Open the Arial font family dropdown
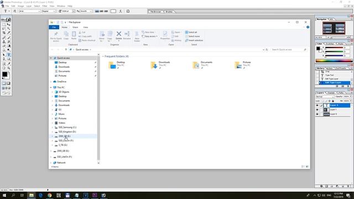 [x=29, y=11]
